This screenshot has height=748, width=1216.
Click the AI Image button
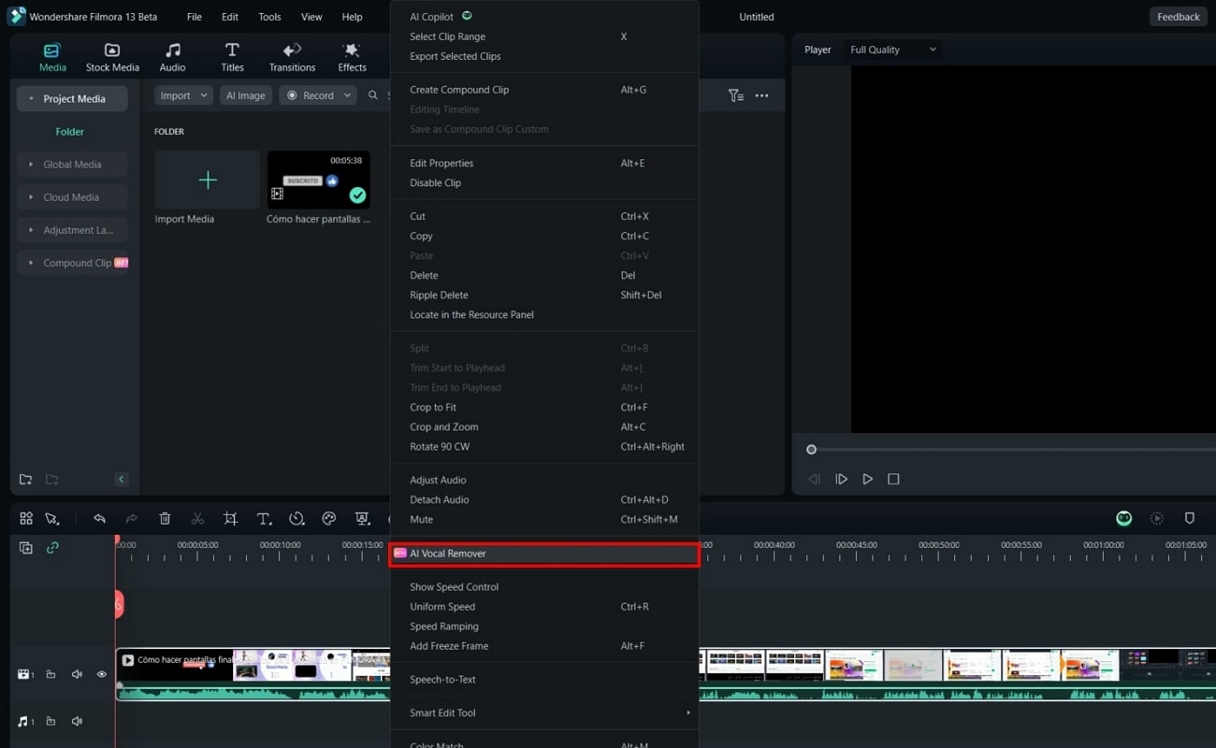click(x=245, y=95)
